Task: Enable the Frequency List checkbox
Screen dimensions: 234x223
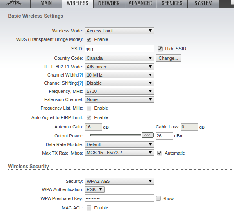Action: (x=89, y=108)
